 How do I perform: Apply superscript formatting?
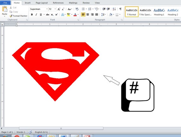coord(57,15)
